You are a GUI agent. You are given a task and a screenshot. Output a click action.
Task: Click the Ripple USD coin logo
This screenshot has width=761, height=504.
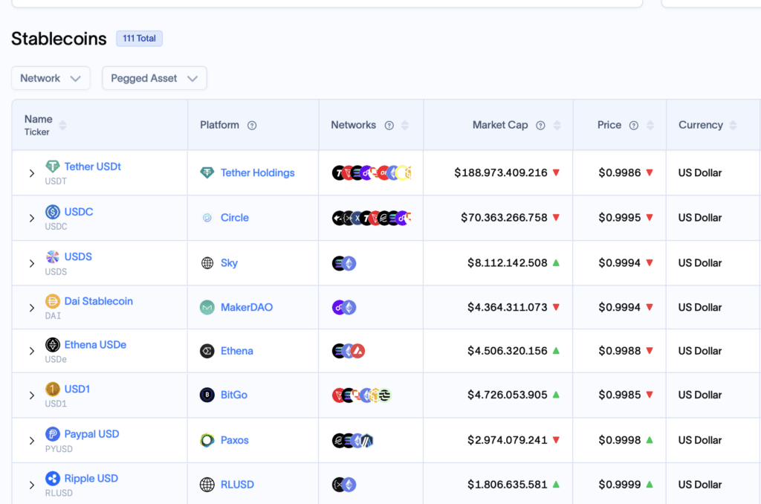pyautogui.click(x=53, y=478)
